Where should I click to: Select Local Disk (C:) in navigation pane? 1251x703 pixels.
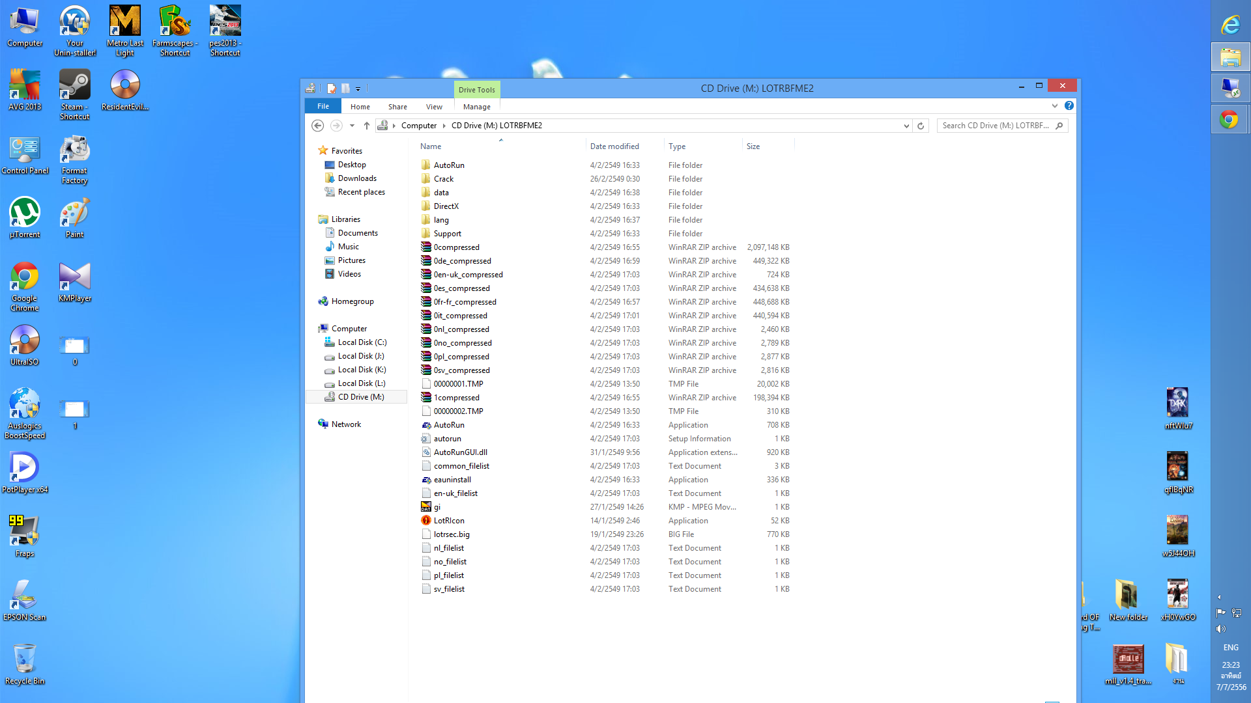[362, 342]
